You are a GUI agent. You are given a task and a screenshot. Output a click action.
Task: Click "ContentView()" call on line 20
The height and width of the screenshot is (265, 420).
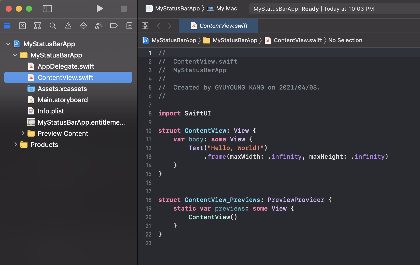213,217
